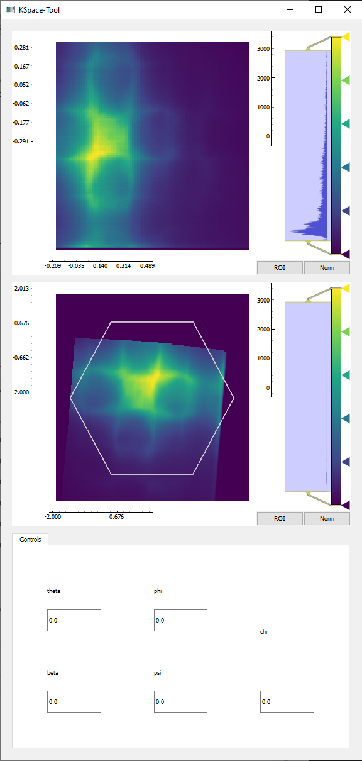Click the top plot ROI button
Screen dimensions: 362x761
coord(280,267)
